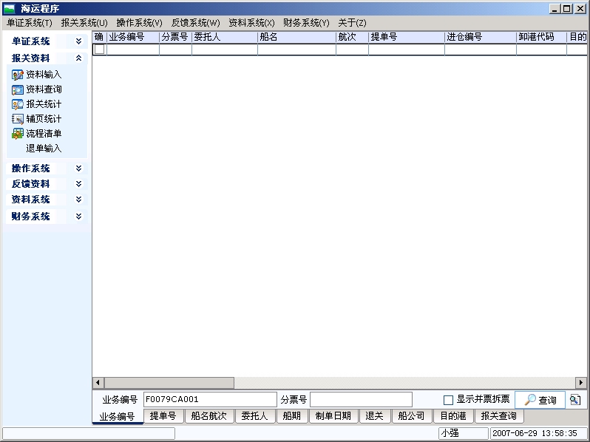Switch to the 船期 search tab
This screenshot has height=442, width=590.
pyautogui.click(x=291, y=416)
